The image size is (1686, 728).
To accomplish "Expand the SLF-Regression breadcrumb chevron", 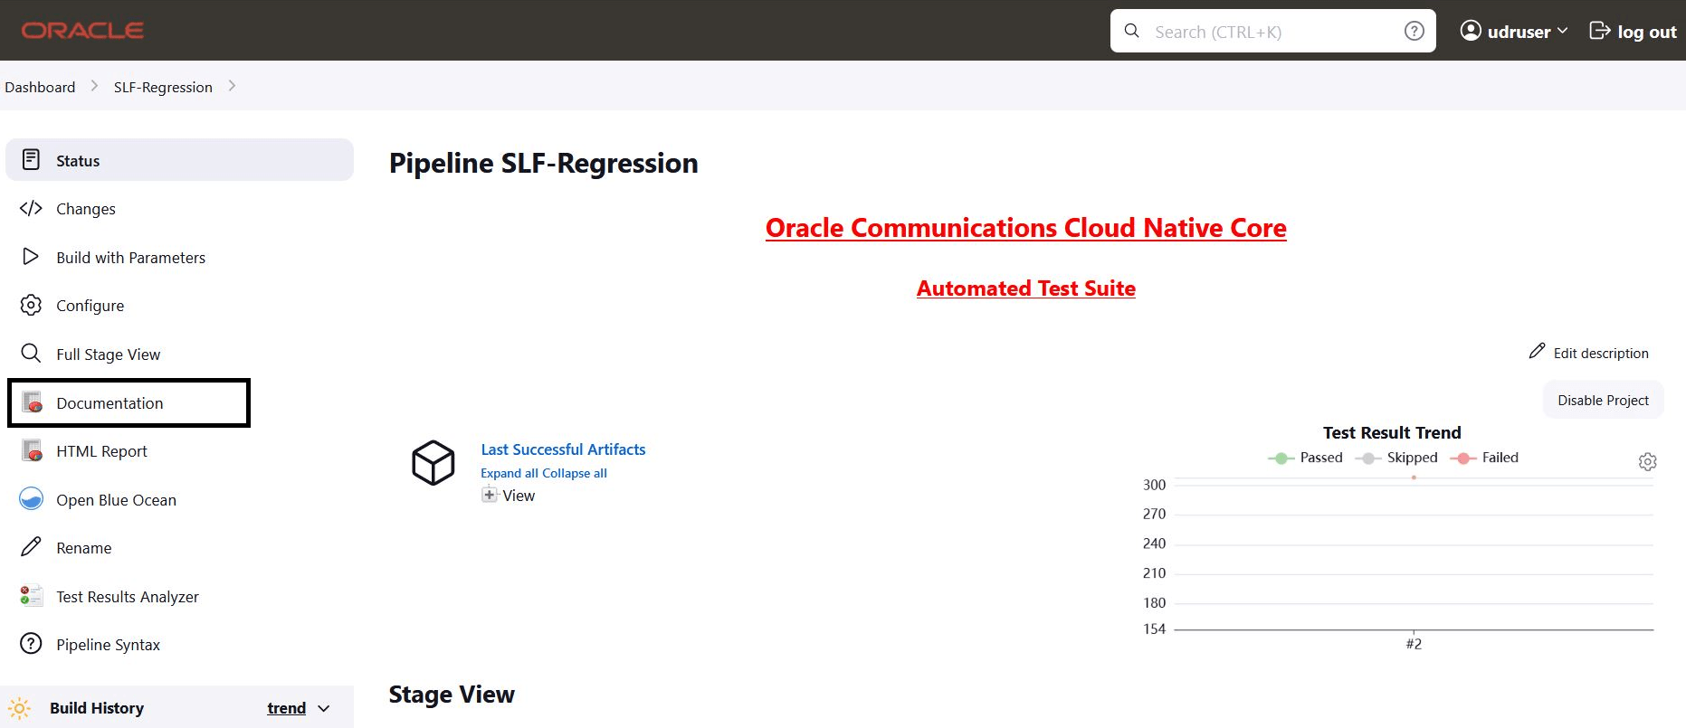I will [x=232, y=86].
